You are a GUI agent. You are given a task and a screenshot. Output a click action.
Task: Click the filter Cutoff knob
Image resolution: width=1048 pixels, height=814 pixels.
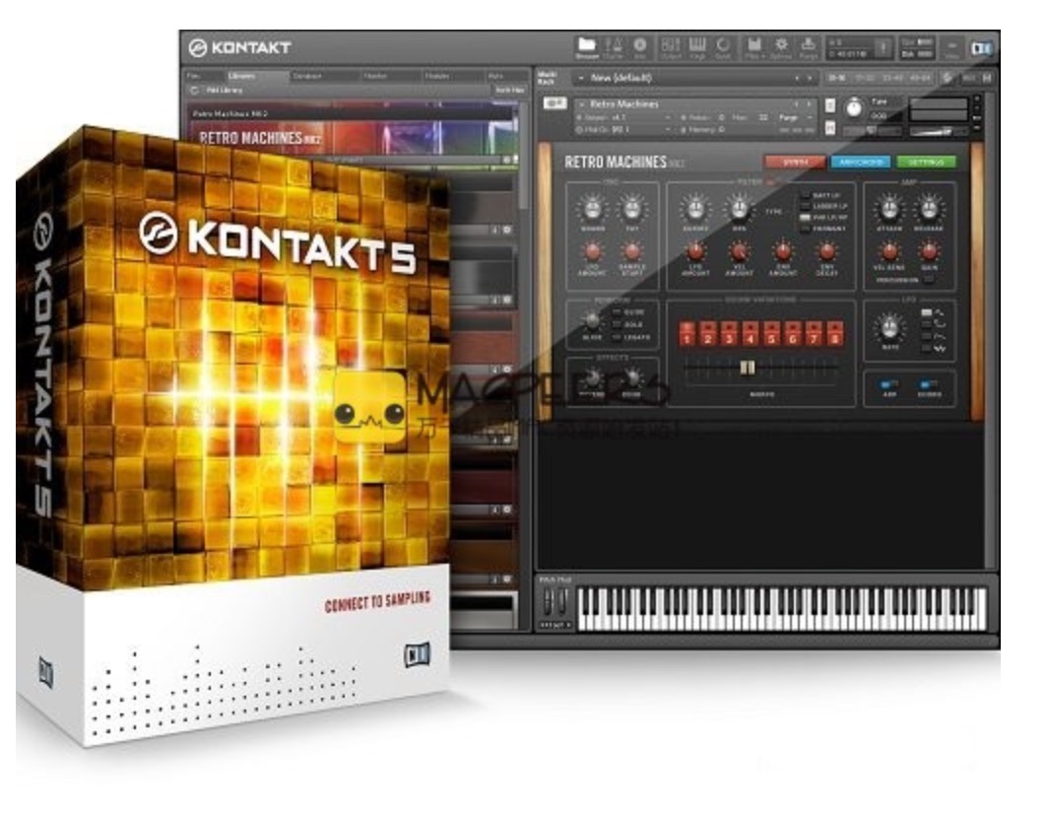pyautogui.click(x=695, y=209)
